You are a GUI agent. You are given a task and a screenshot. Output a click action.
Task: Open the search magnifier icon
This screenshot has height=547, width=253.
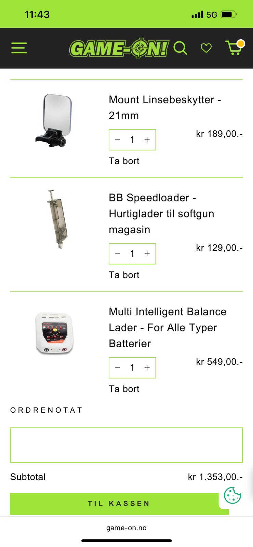(180, 48)
